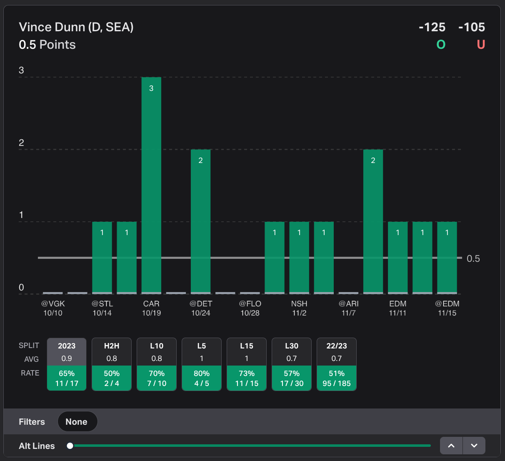Open the Filters None dropdown
505x461 pixels.
pos(77,422)
